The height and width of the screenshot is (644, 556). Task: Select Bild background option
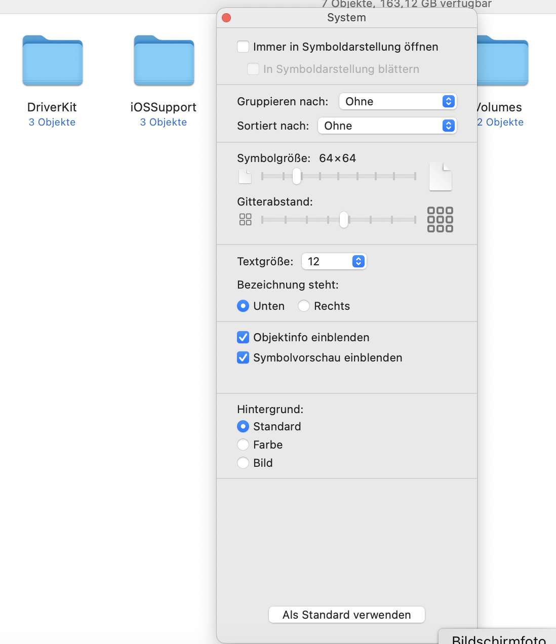244,463
